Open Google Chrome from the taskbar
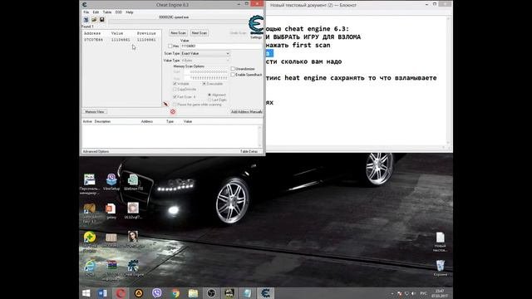 [x=175, y=293]
